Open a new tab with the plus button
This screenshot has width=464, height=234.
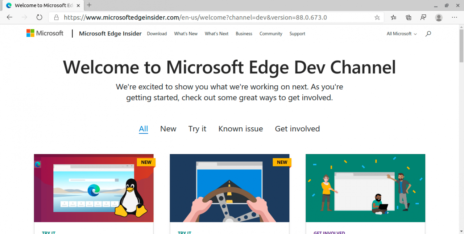(x=89, y=5)
